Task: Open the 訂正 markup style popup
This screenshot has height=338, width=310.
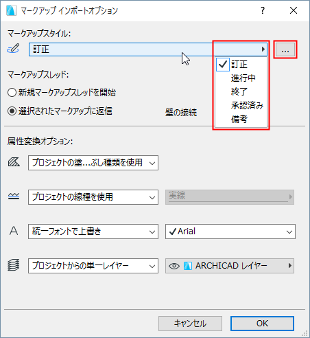Action: 148,49
